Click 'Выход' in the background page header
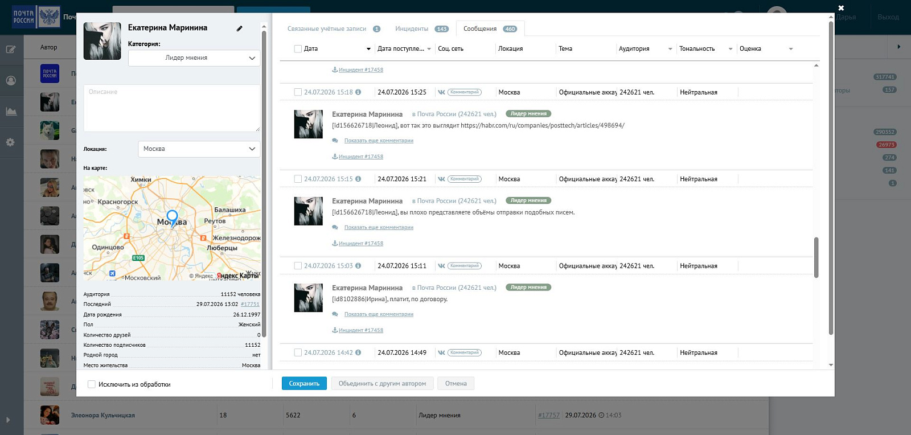The height and width of the screenshot is (435, 911). (x=888, y=17)
